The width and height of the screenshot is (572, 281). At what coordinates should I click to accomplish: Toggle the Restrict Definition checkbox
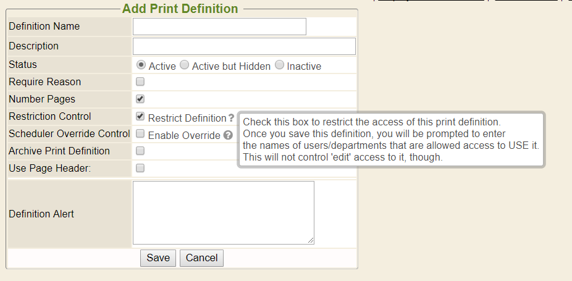(140, 116)
